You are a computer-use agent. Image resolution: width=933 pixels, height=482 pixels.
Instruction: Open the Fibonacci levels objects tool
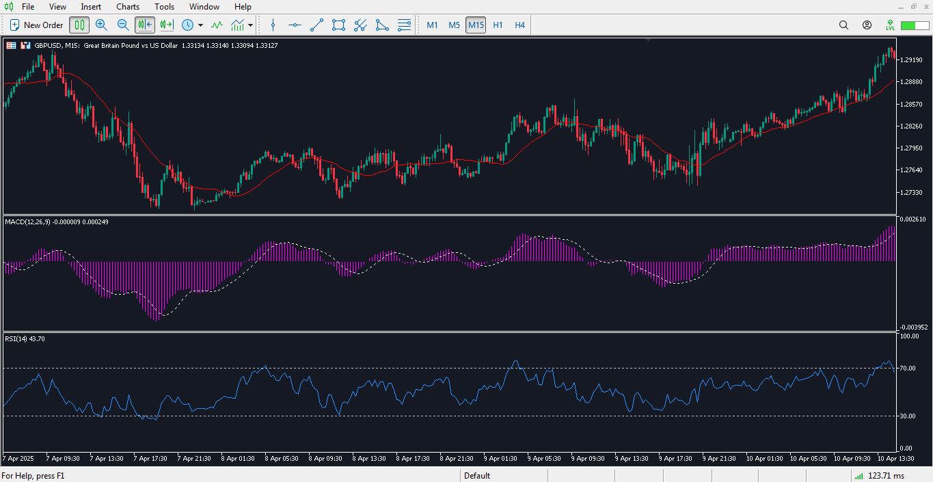404,25
